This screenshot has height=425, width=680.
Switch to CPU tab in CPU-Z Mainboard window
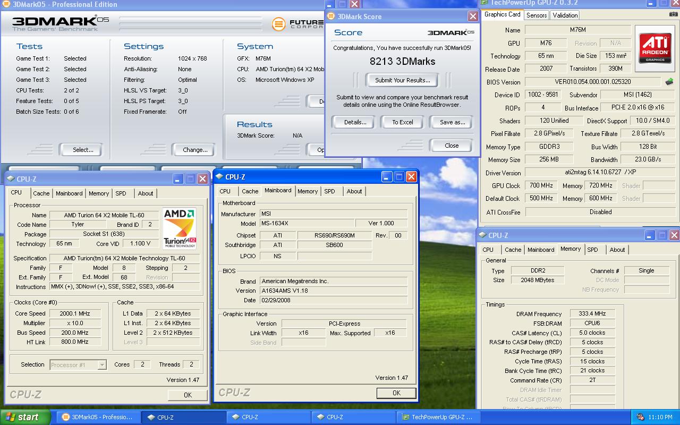[225, 191]
